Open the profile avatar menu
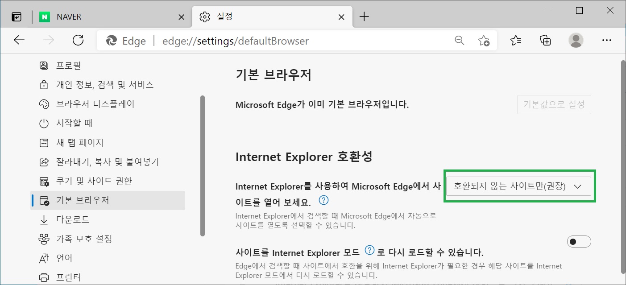The height and width of the screenshot is (285, 626). (576, 41)
